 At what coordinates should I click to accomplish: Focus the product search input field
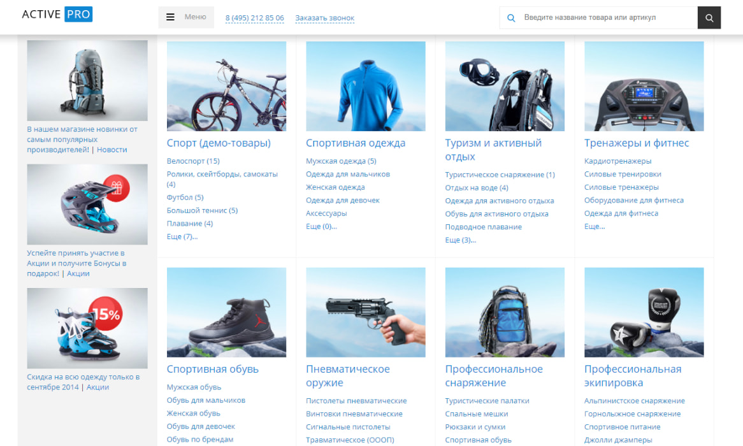coord(605,18)
